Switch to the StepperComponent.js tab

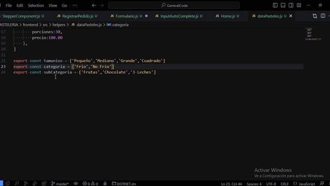click(21, 16)
